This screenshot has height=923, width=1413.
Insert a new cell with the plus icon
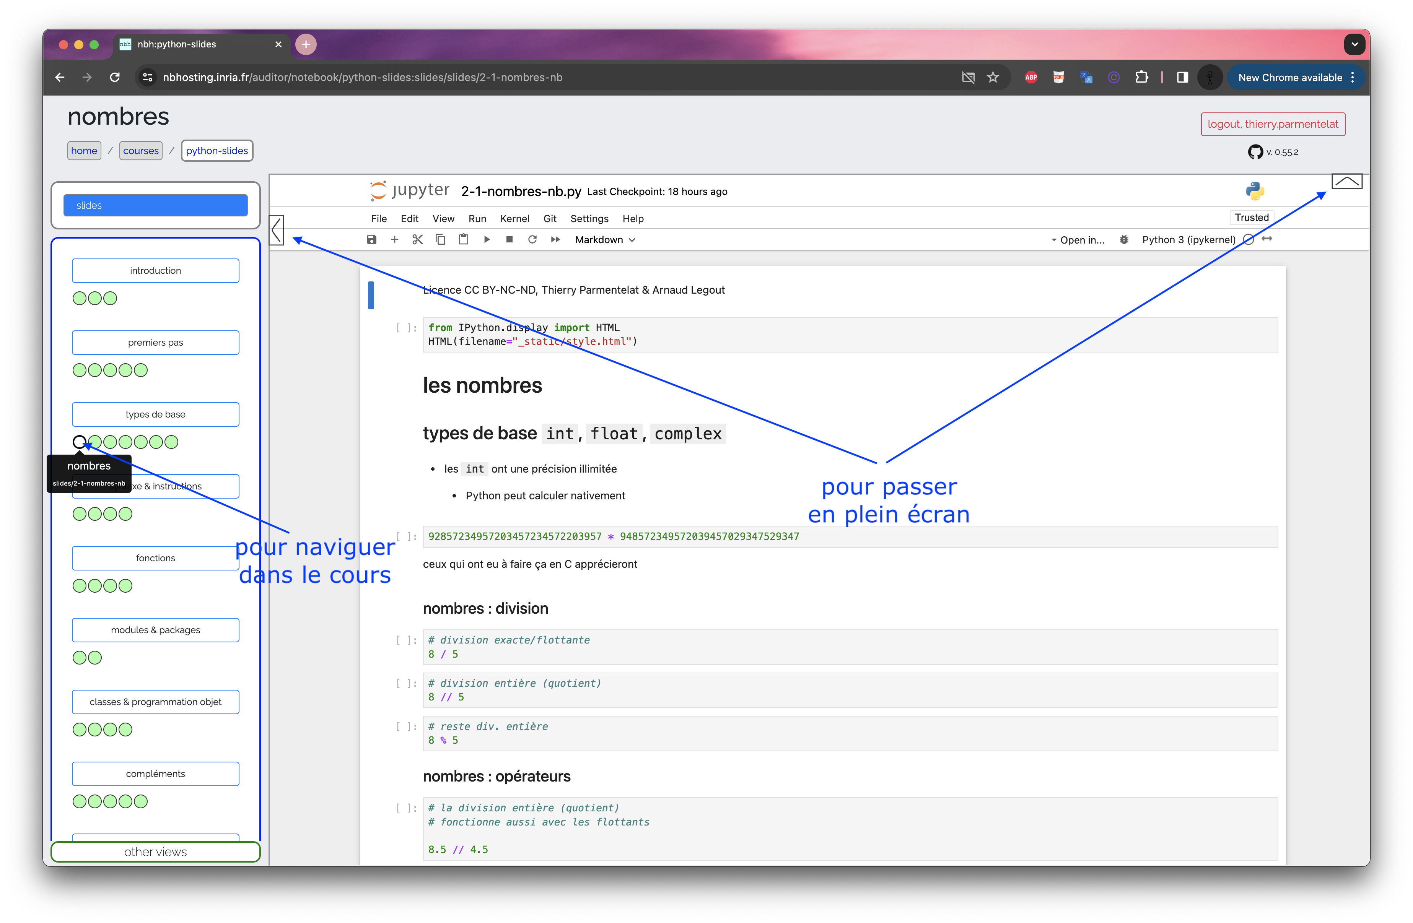(x=394, y=239)
